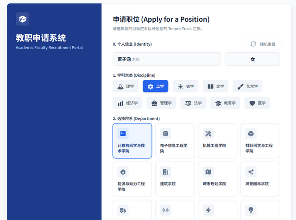Select the 电子信息工程学院 department card
This screenshot has width=296, height=220.
coord(175,141)
